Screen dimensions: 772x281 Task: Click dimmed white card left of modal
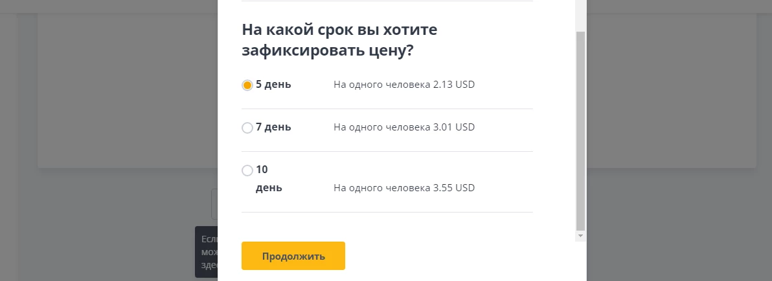(x=128, y=91)
